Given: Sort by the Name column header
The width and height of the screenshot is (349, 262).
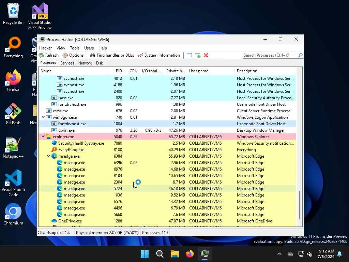Looking at the screenshot, I should point(73,71).
